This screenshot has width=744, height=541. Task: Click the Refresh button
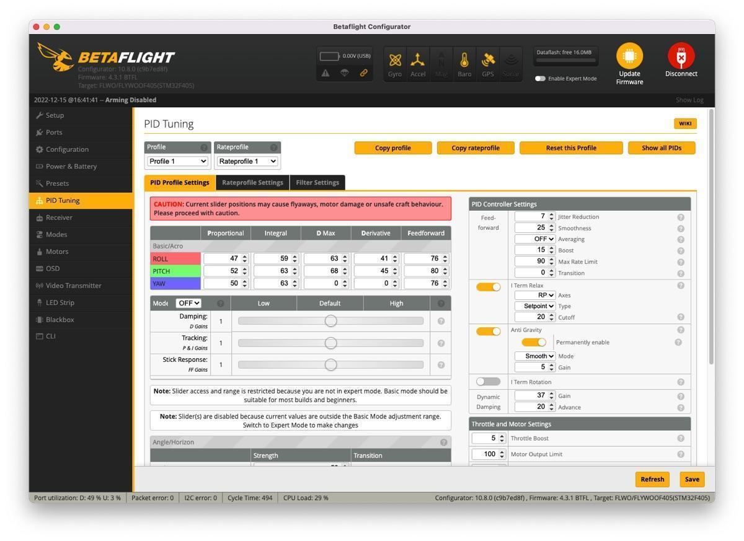point(652,479)
